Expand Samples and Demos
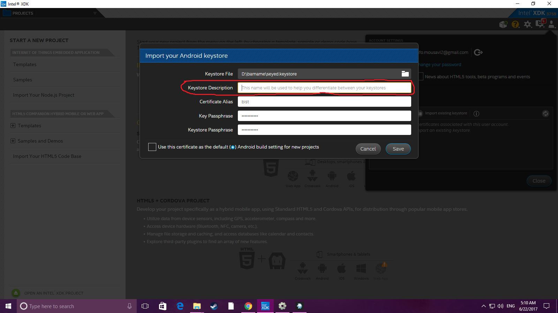This screenshot has width=558, height=313. tap(13, 141)
